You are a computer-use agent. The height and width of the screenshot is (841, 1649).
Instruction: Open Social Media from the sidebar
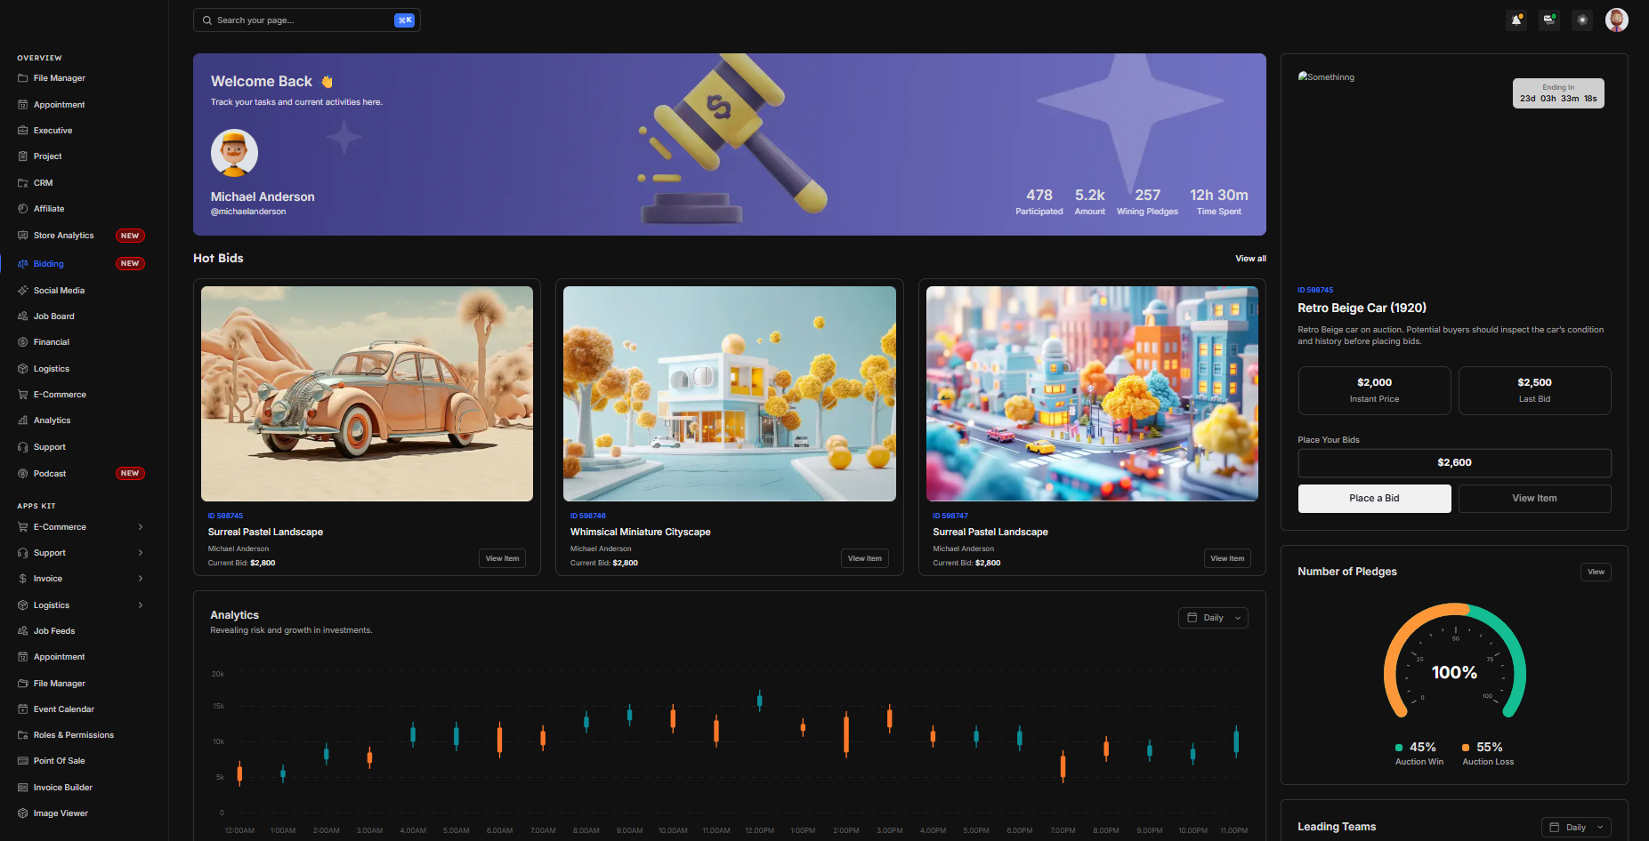[59, 291]
